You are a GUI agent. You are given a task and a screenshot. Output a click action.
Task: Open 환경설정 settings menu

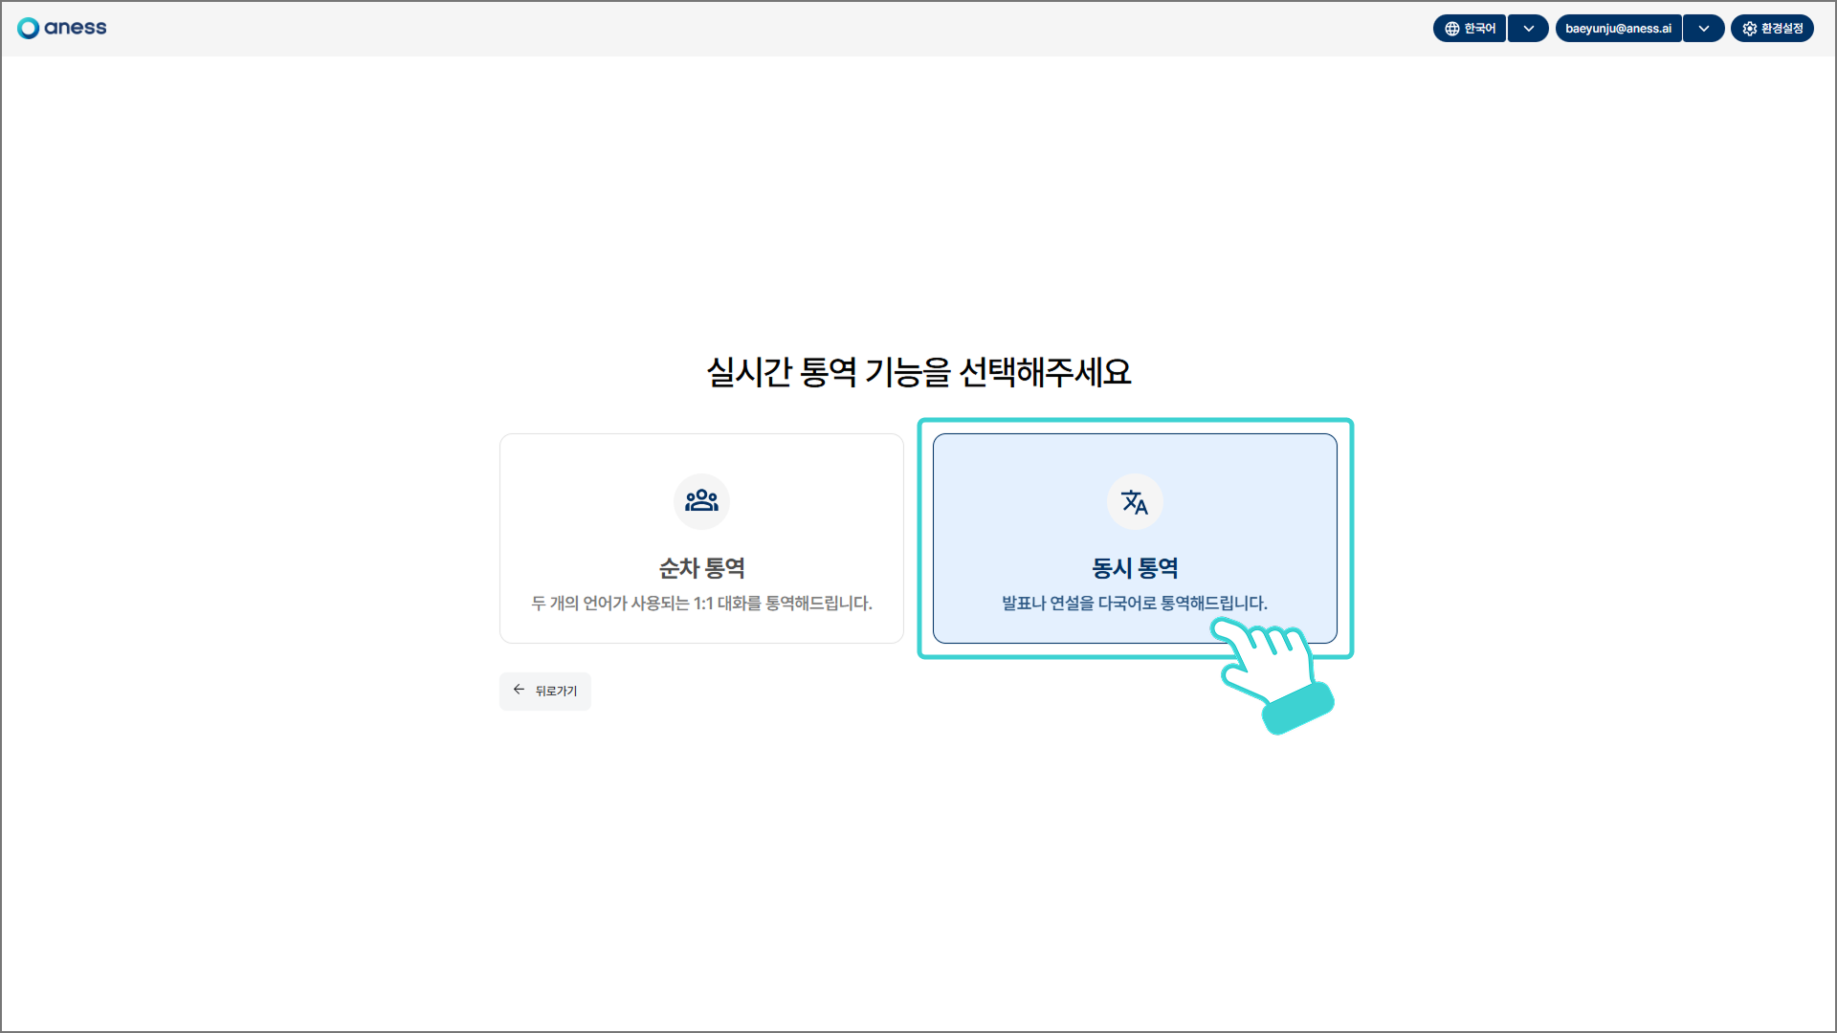pos(1782,29)
